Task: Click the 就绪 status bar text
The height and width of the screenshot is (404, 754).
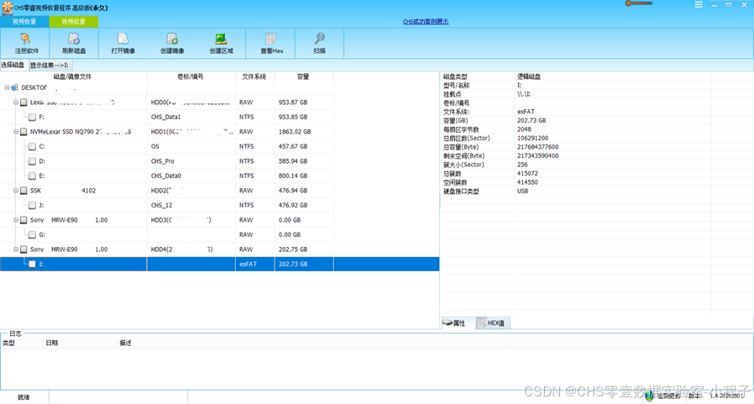Action: coord(24,397)
